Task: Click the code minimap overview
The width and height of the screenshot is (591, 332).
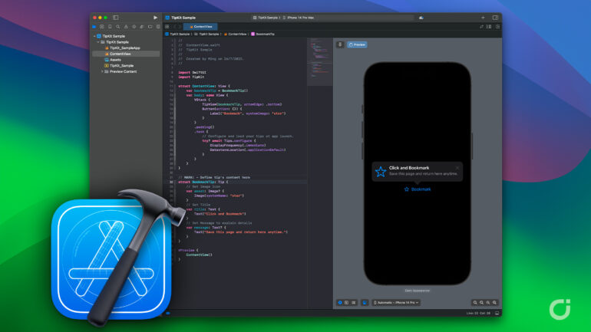Action: pos(319,61)
